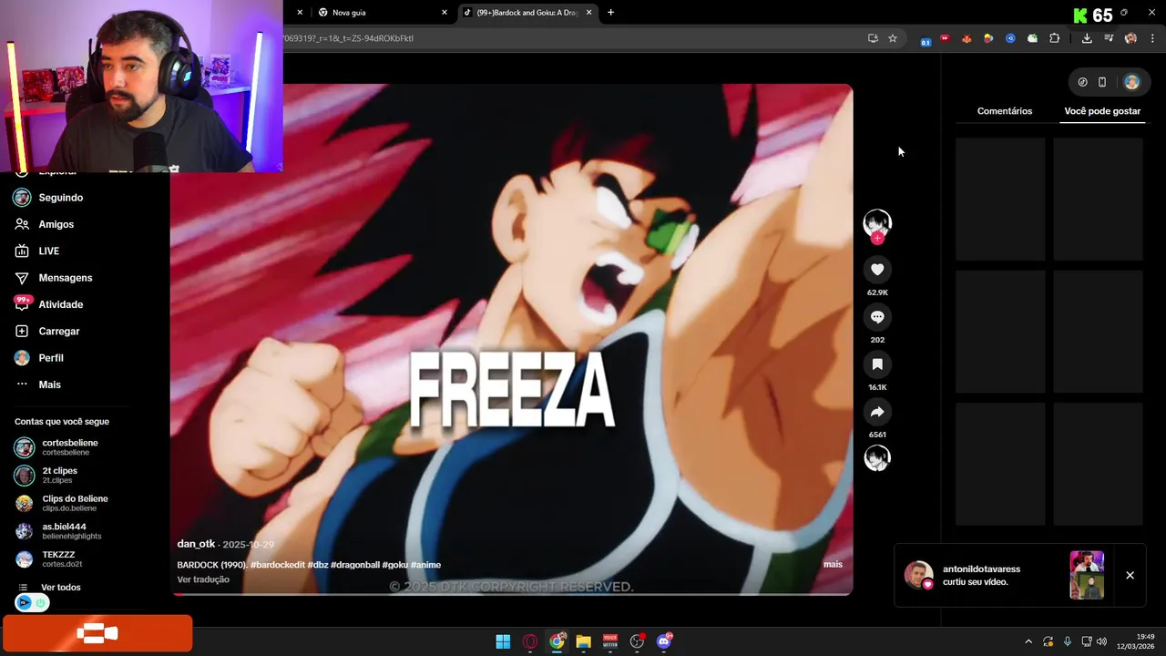Open the Chrome three-dot menu
This screenshot has height=656, width=1166.
(1152, 38)
